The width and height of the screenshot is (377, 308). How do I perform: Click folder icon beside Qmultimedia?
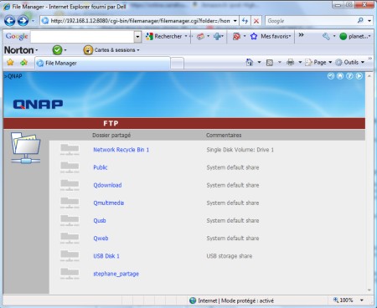click(70, 203)
